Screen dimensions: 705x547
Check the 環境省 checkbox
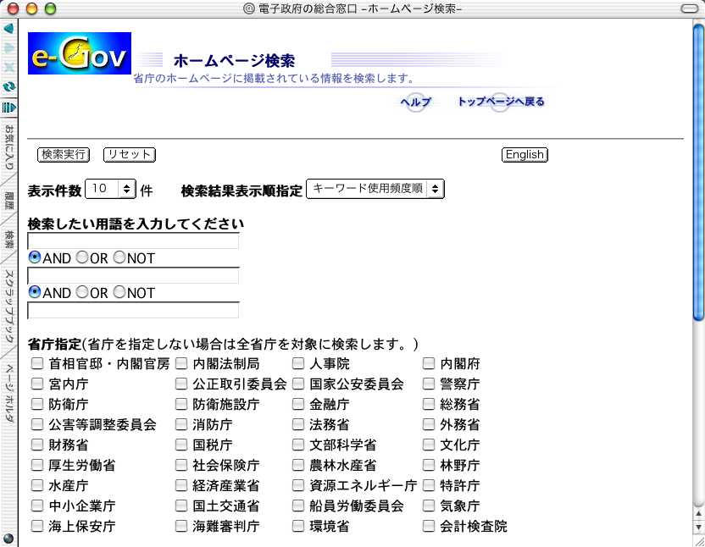(x=298, y=526)
